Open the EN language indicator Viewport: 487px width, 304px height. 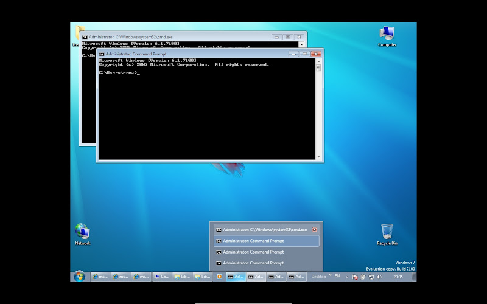[x=337, y=276]
